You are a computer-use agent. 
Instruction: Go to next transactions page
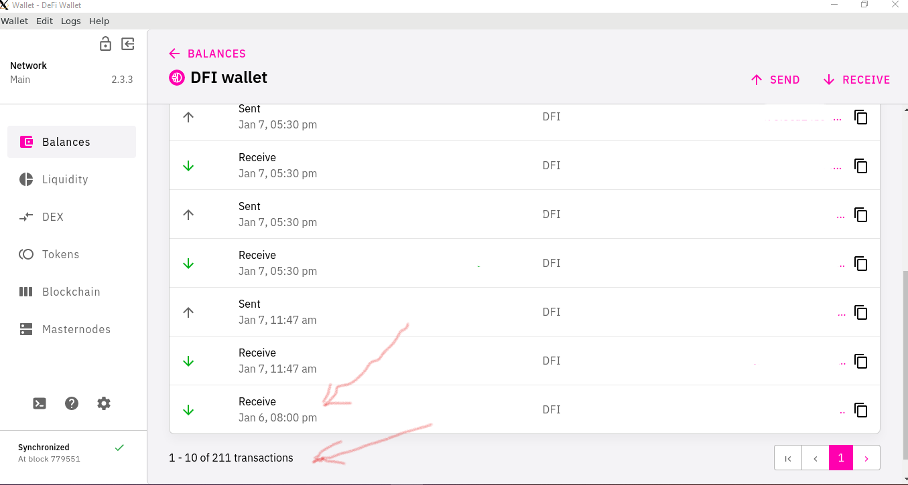coord(866,458)
